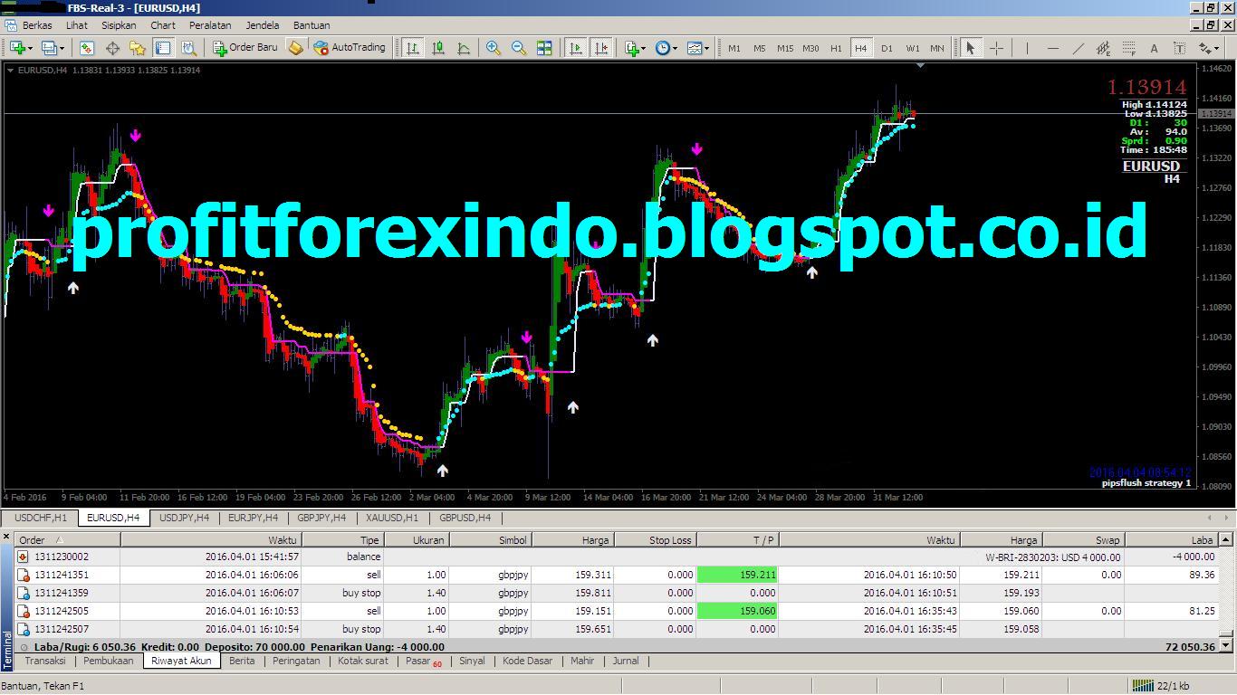This screenshot has width=1237, height=695.
Task: Select the equidistant channel tool
Action: coord(1103,48)
